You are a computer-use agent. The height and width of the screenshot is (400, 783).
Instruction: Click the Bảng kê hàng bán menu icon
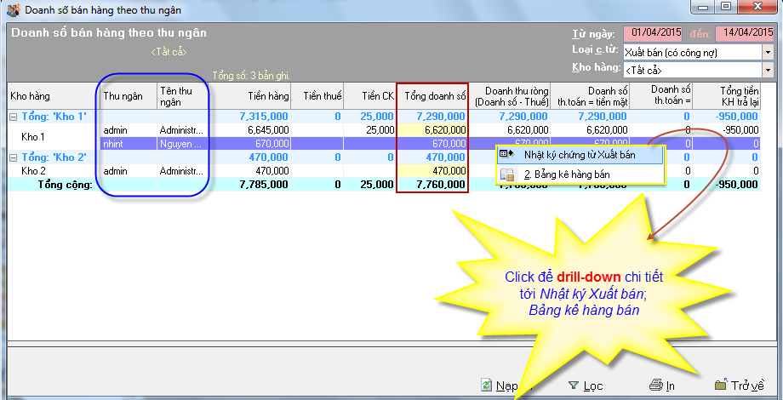click(x=506, y=174)
